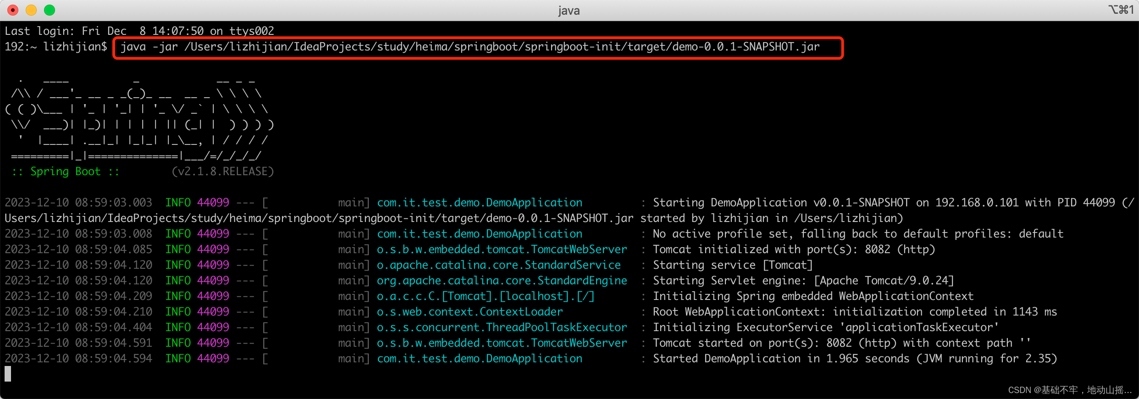Click the 'Last login: Fri Dec 8 14:07:50' line
Viewport: 1139px width, 399px height.
click(x=139, y=31)
